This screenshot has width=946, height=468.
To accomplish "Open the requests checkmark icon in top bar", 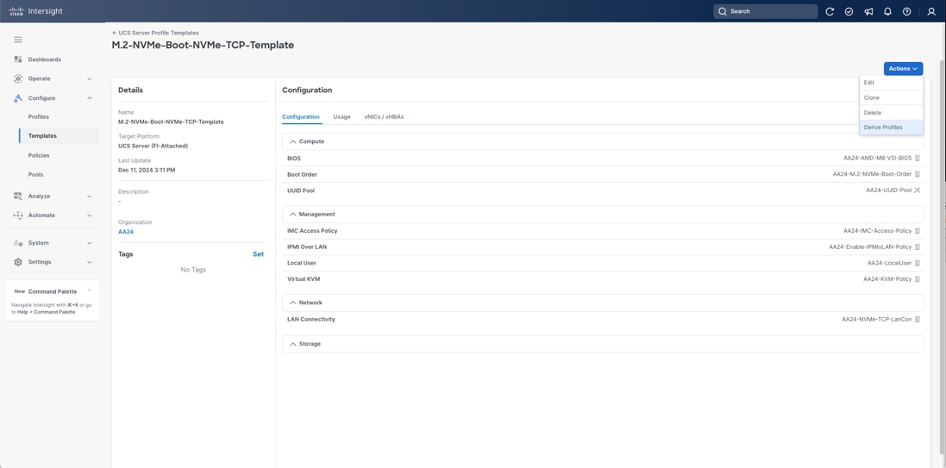I will [x=849, y=11].
